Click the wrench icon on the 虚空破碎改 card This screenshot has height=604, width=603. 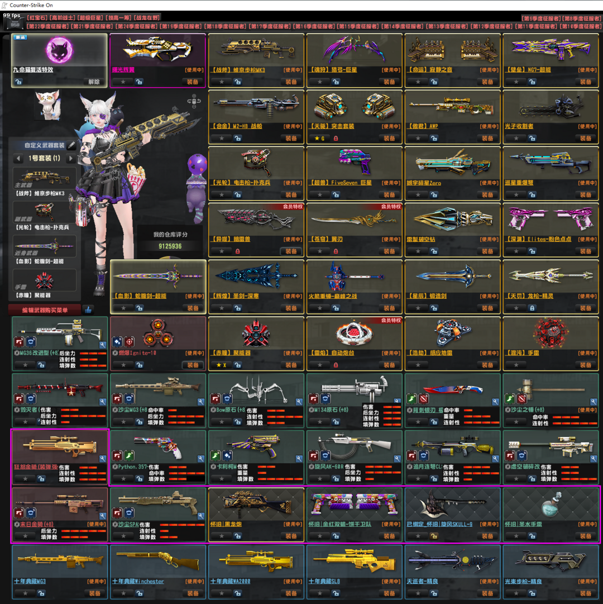[594, 459]
